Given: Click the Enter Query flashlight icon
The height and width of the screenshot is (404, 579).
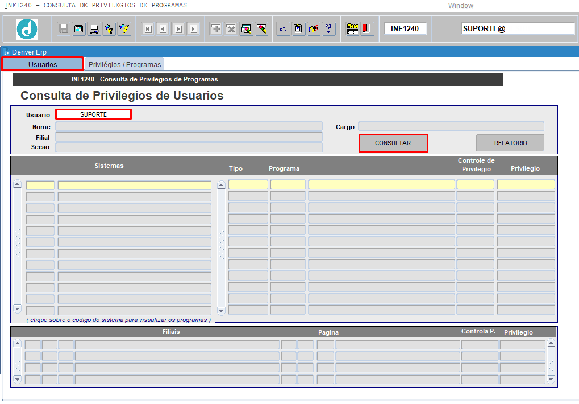Looking at the screenshot, I should pyautogui.click(x=109, y=29).
